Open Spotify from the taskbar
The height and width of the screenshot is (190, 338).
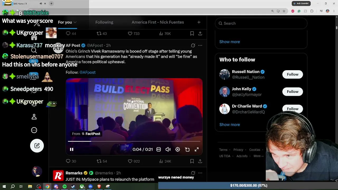pos(65,187)
